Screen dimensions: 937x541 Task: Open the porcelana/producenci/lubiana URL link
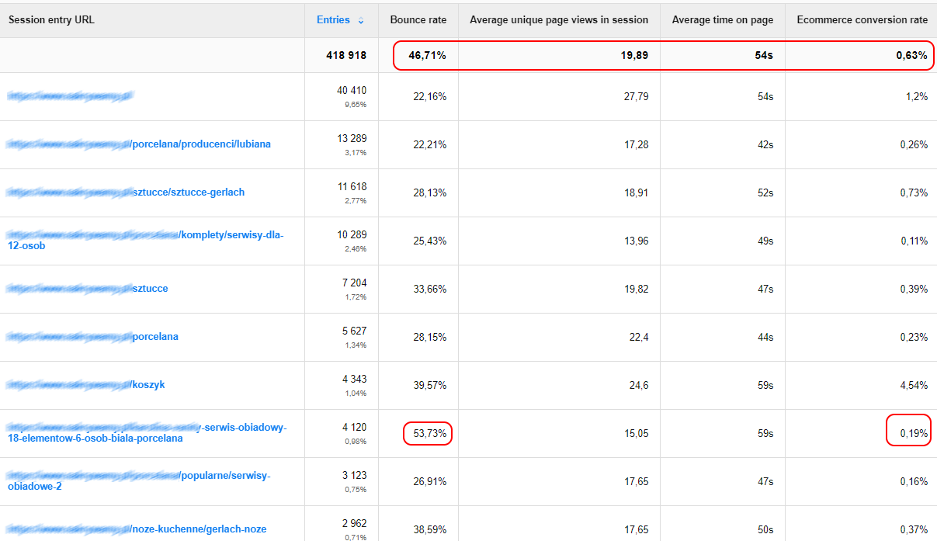click(201, 144)
